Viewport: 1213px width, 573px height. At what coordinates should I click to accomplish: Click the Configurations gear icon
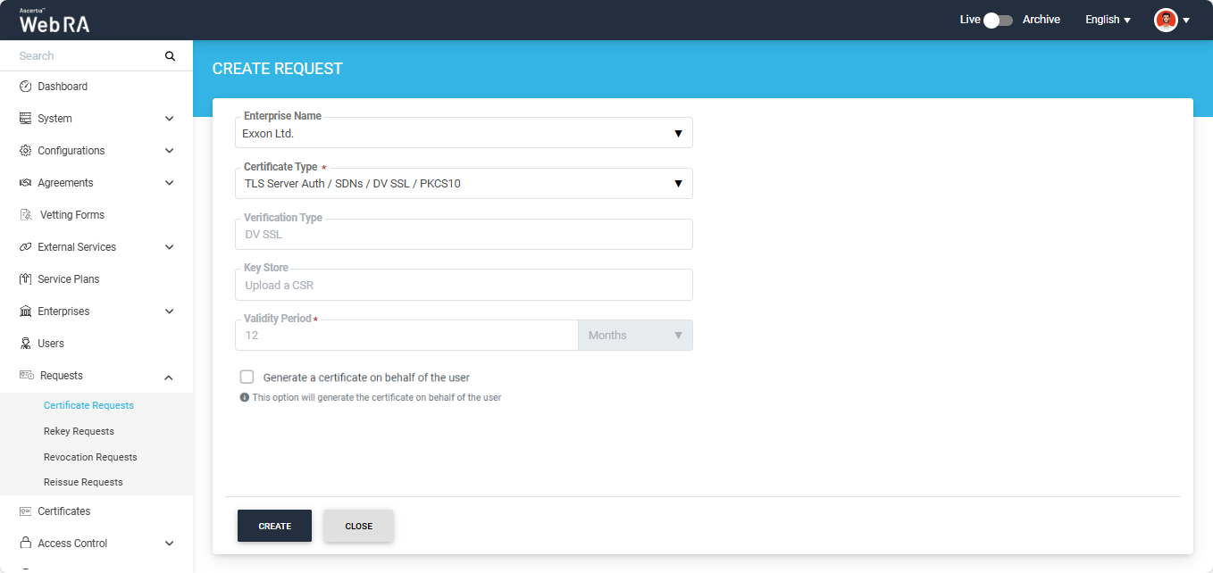25,151
